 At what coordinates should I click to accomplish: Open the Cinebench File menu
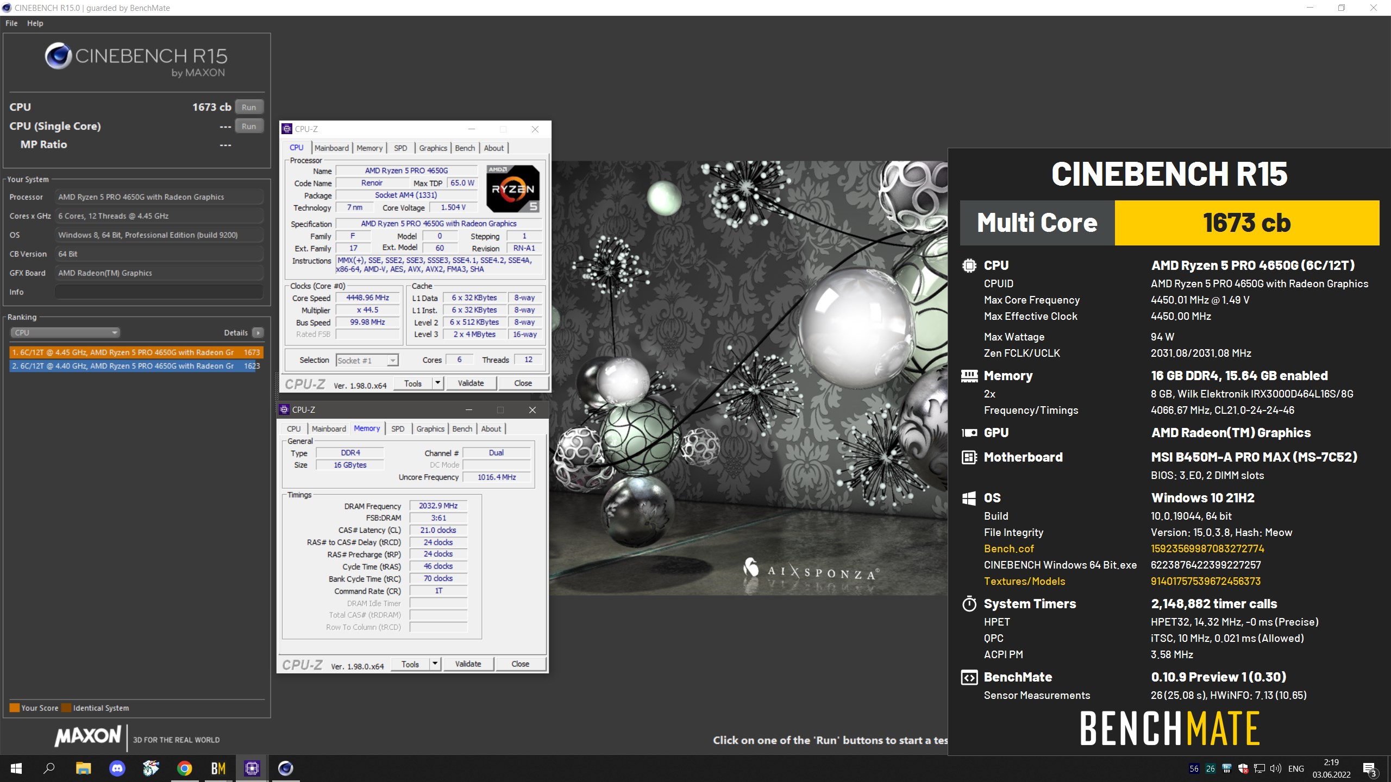11,23
